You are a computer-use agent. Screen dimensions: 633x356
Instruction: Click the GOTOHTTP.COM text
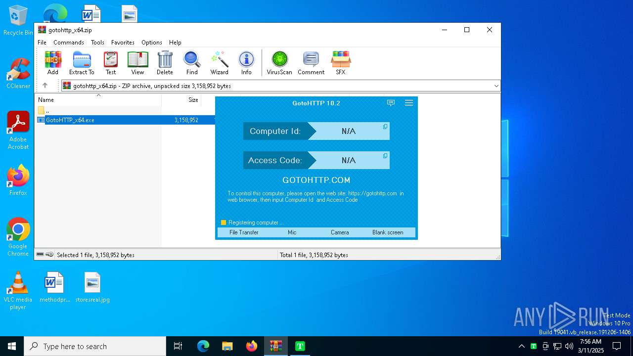[x=316, y=180]
